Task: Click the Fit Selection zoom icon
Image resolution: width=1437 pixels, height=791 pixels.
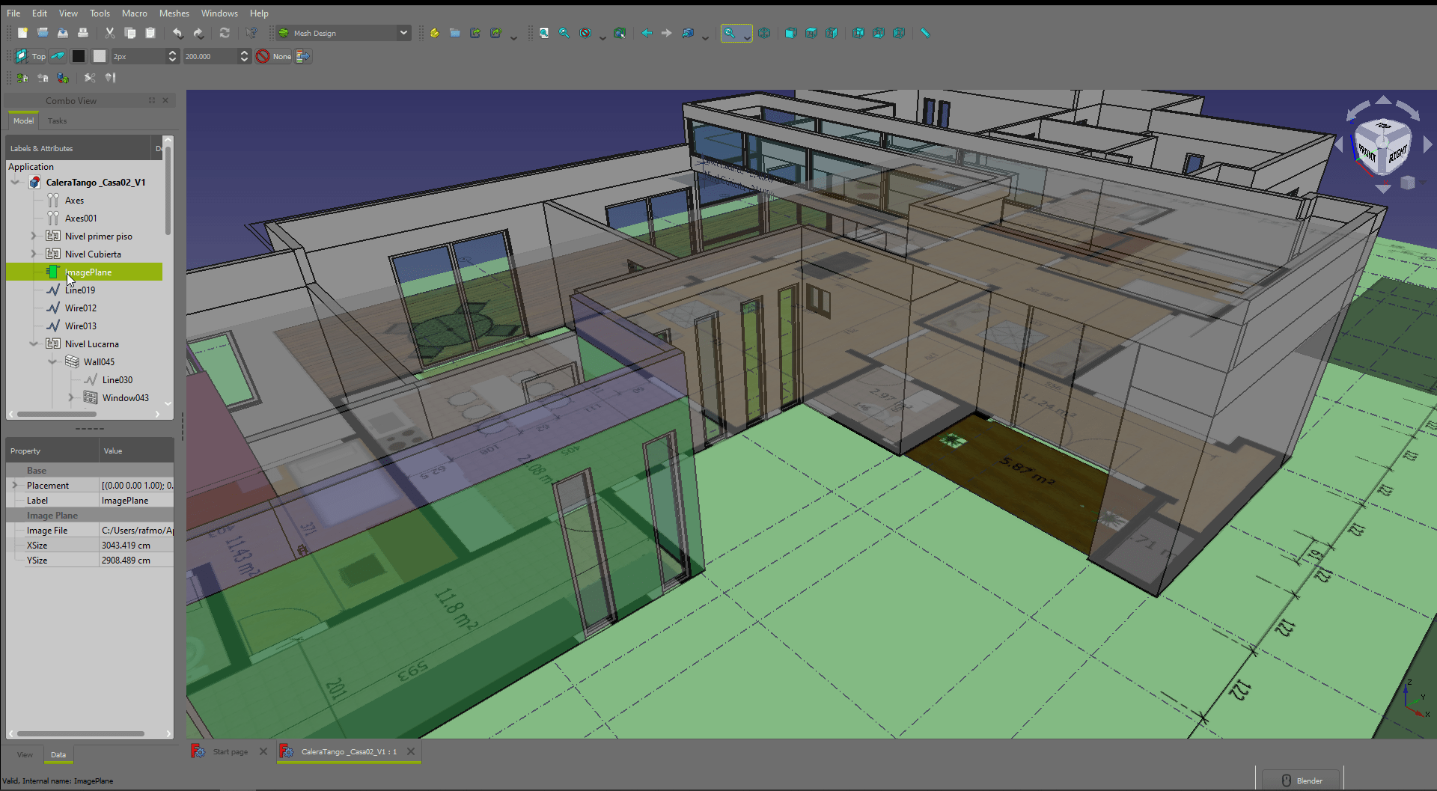Action: click(564, 33)
